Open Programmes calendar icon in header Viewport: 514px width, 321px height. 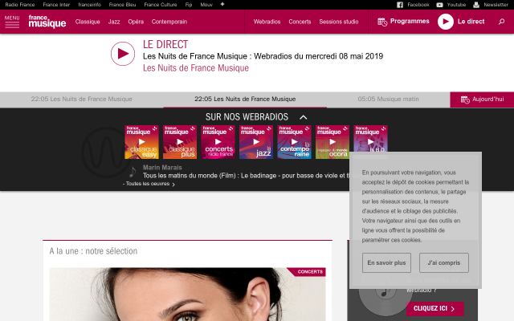(382, 22)
